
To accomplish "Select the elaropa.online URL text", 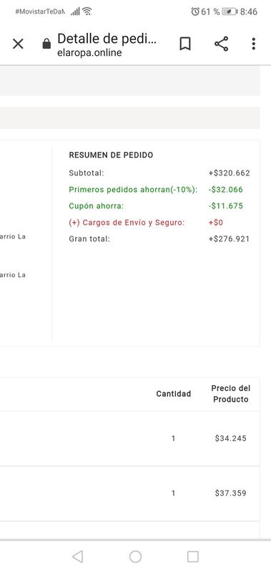I will [89, 52].
